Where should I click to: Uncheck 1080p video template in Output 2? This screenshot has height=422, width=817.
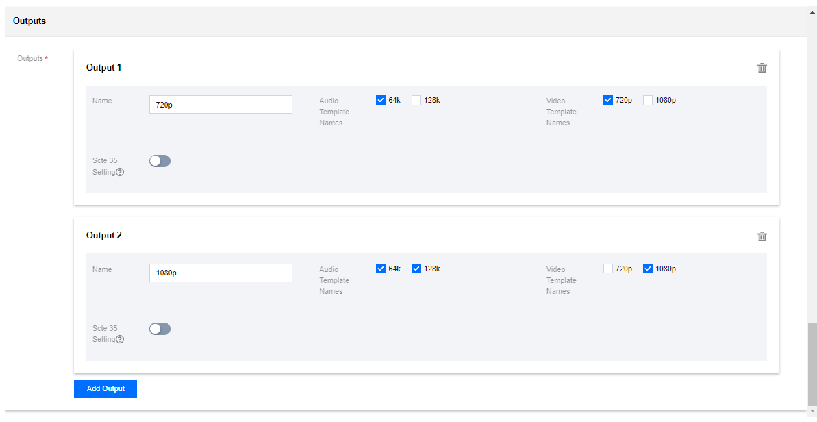pyautogui.click(x=648, y=269)
